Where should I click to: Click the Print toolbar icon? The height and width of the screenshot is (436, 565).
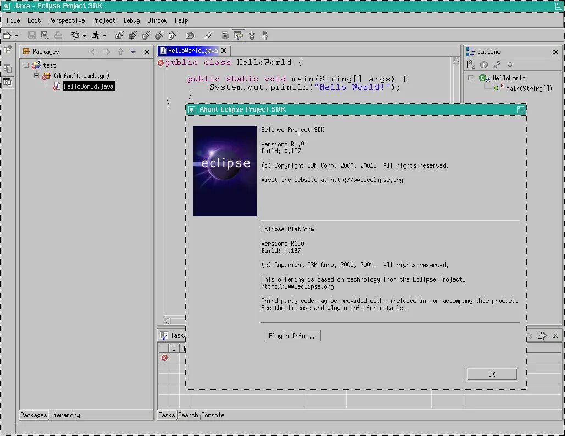[x=58, y=35]
